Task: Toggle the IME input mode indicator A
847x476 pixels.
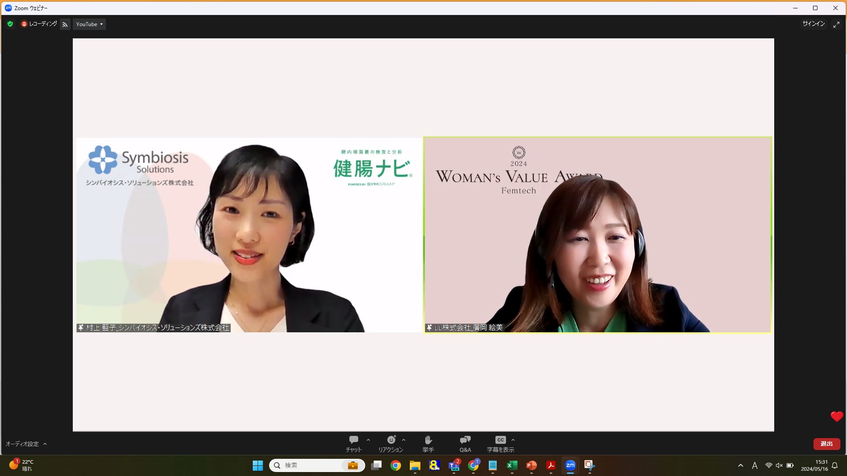Action: pyautogui.click(x=754, y=465)
